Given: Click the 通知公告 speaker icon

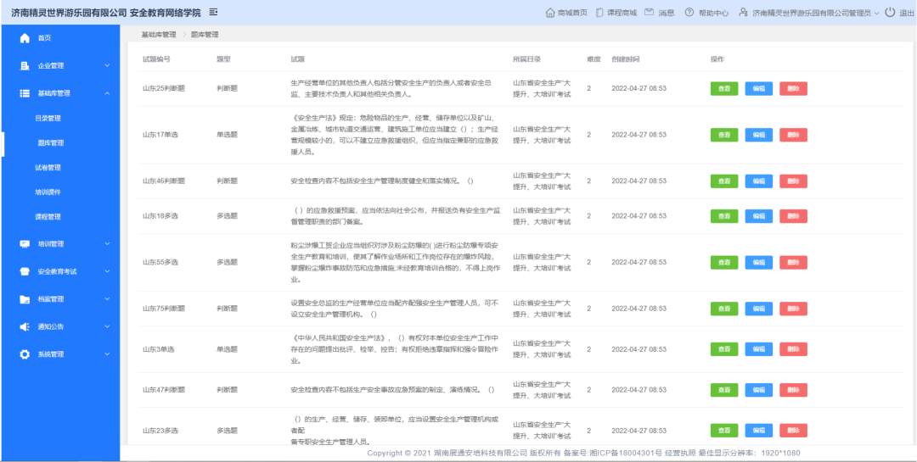Looking at the screenshot, I should point(25,326).
